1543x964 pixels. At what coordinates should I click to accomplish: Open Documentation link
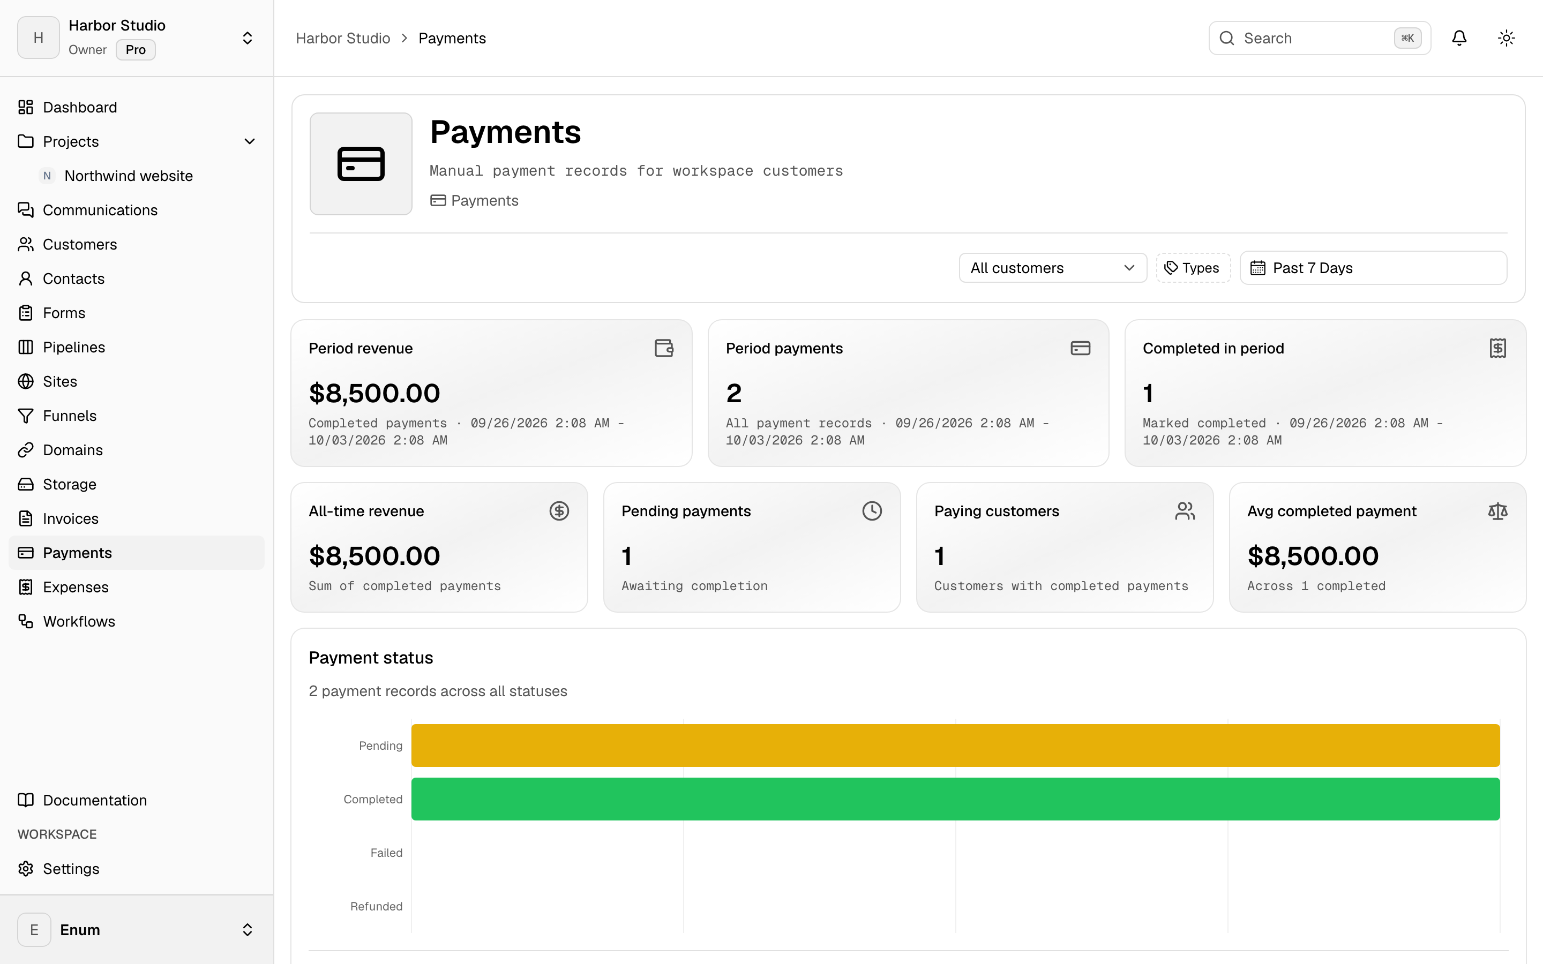[x=137, y=800]
